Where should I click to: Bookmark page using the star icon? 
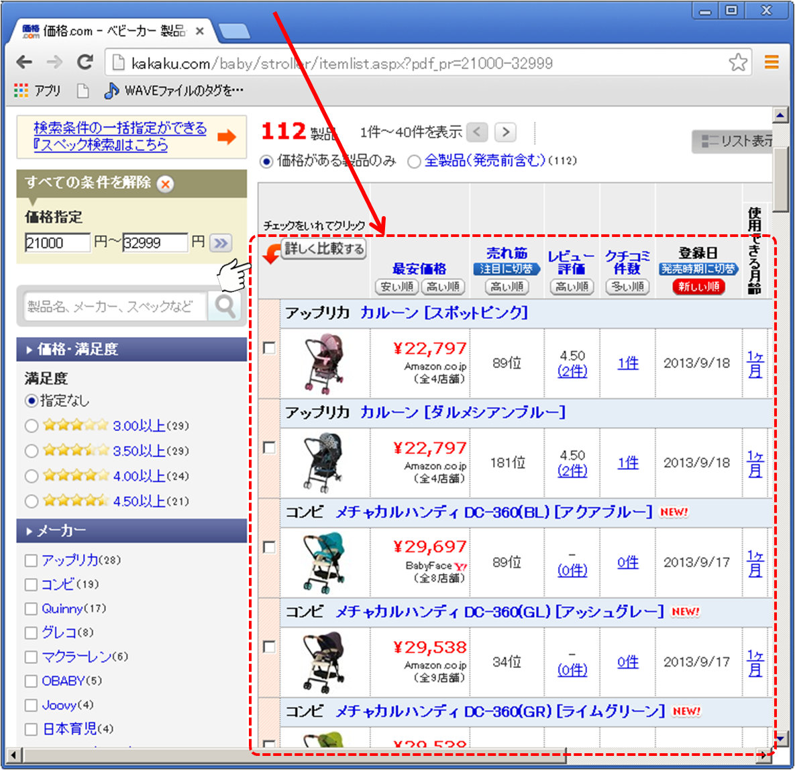pyautogui.click(x=738, y=62)
